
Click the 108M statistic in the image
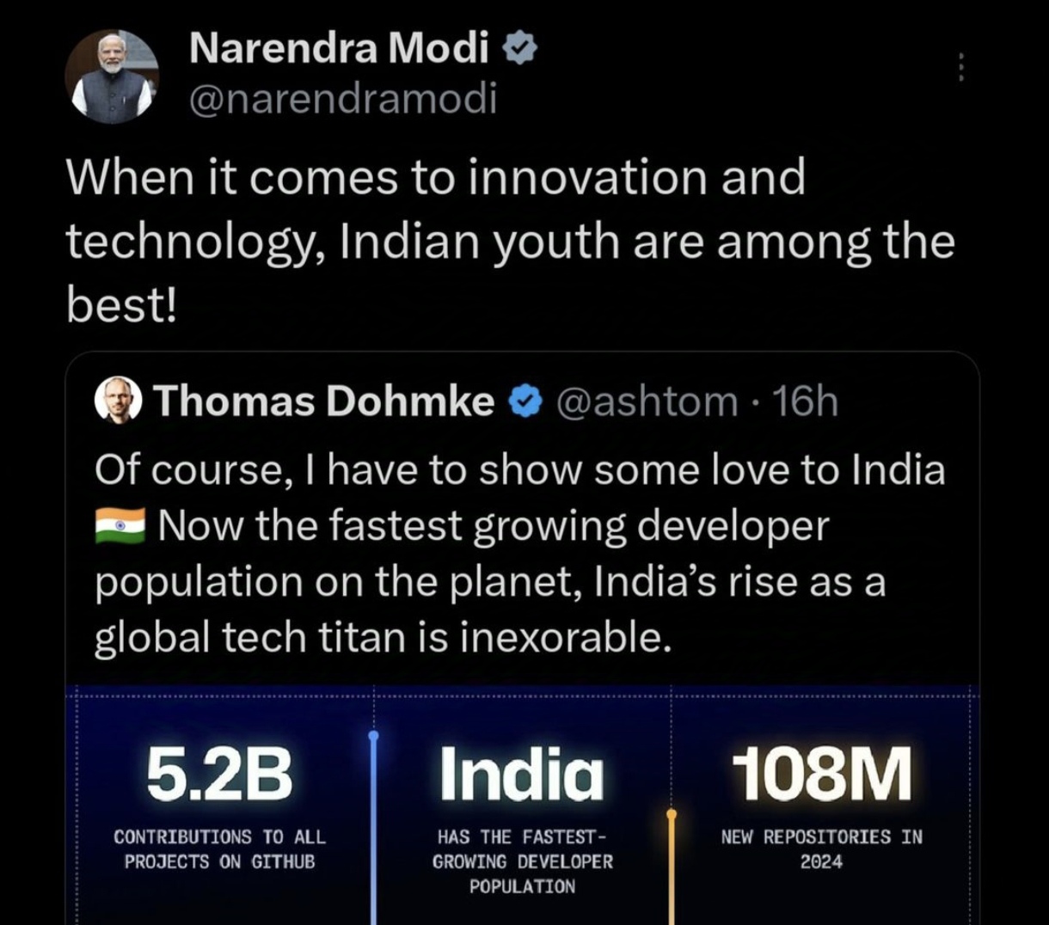pos(821,772)
